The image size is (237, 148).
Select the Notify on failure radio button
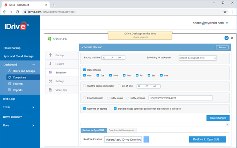pyautogui.click(x=128, y=98)
